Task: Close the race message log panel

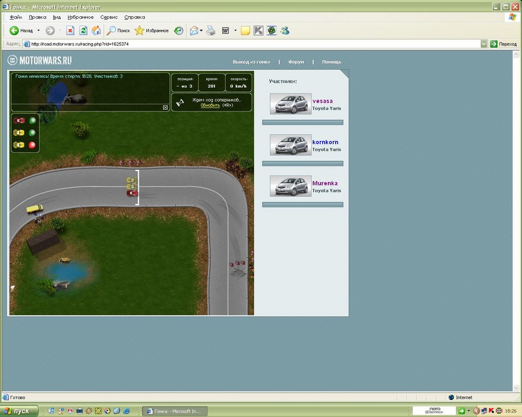Action: click(x=165, y=108)
